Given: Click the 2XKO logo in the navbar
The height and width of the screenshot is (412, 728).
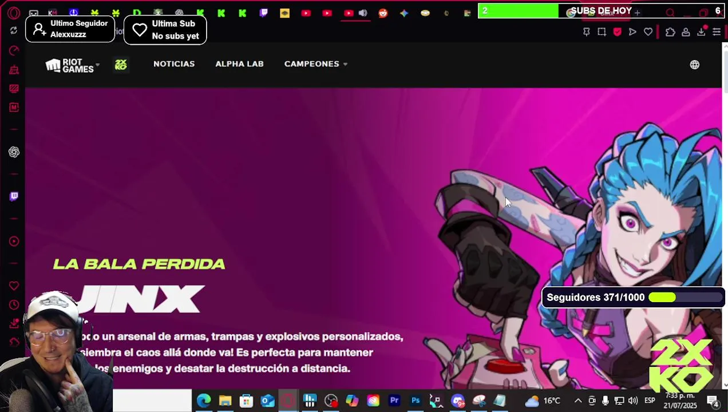Looking at the screenshot, I should (x=121, y=65).
